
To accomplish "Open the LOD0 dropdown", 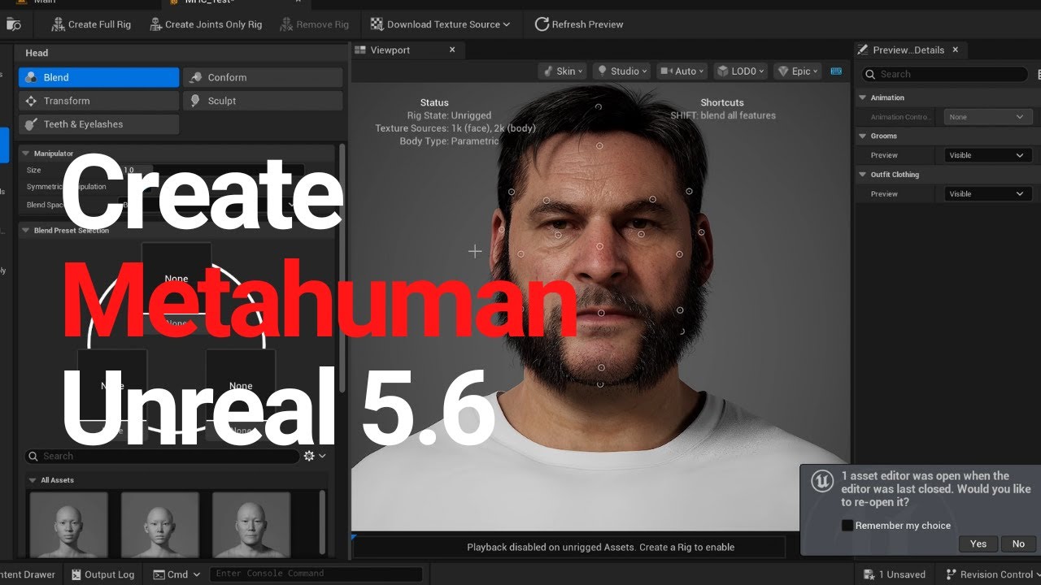I will (x=740, y=71).
